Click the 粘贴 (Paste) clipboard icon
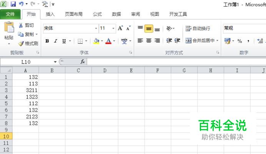This screenshot has height=154, width=266. (x=9, y=27)
